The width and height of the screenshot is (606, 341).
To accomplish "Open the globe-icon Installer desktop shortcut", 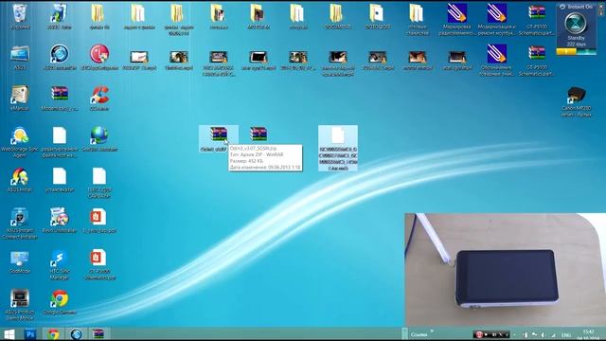I will pos(99,138).
